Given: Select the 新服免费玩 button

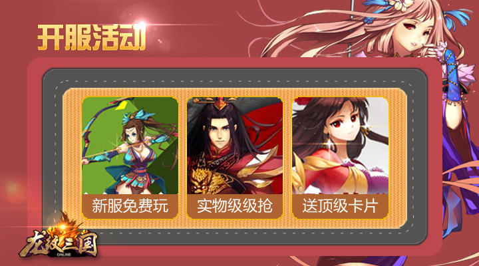Looking at the screenshot, I should 130,206.
